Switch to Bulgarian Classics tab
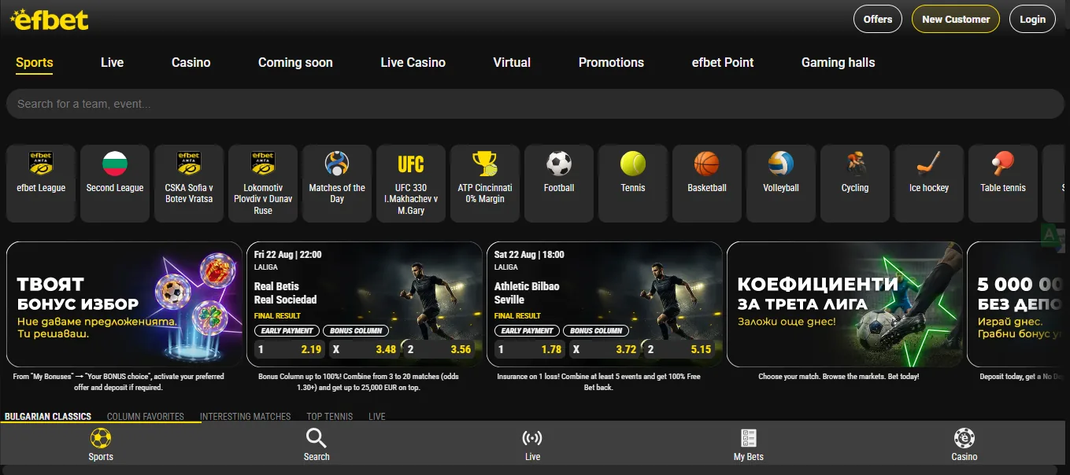 pyautogui.click(x=48, y=416)
